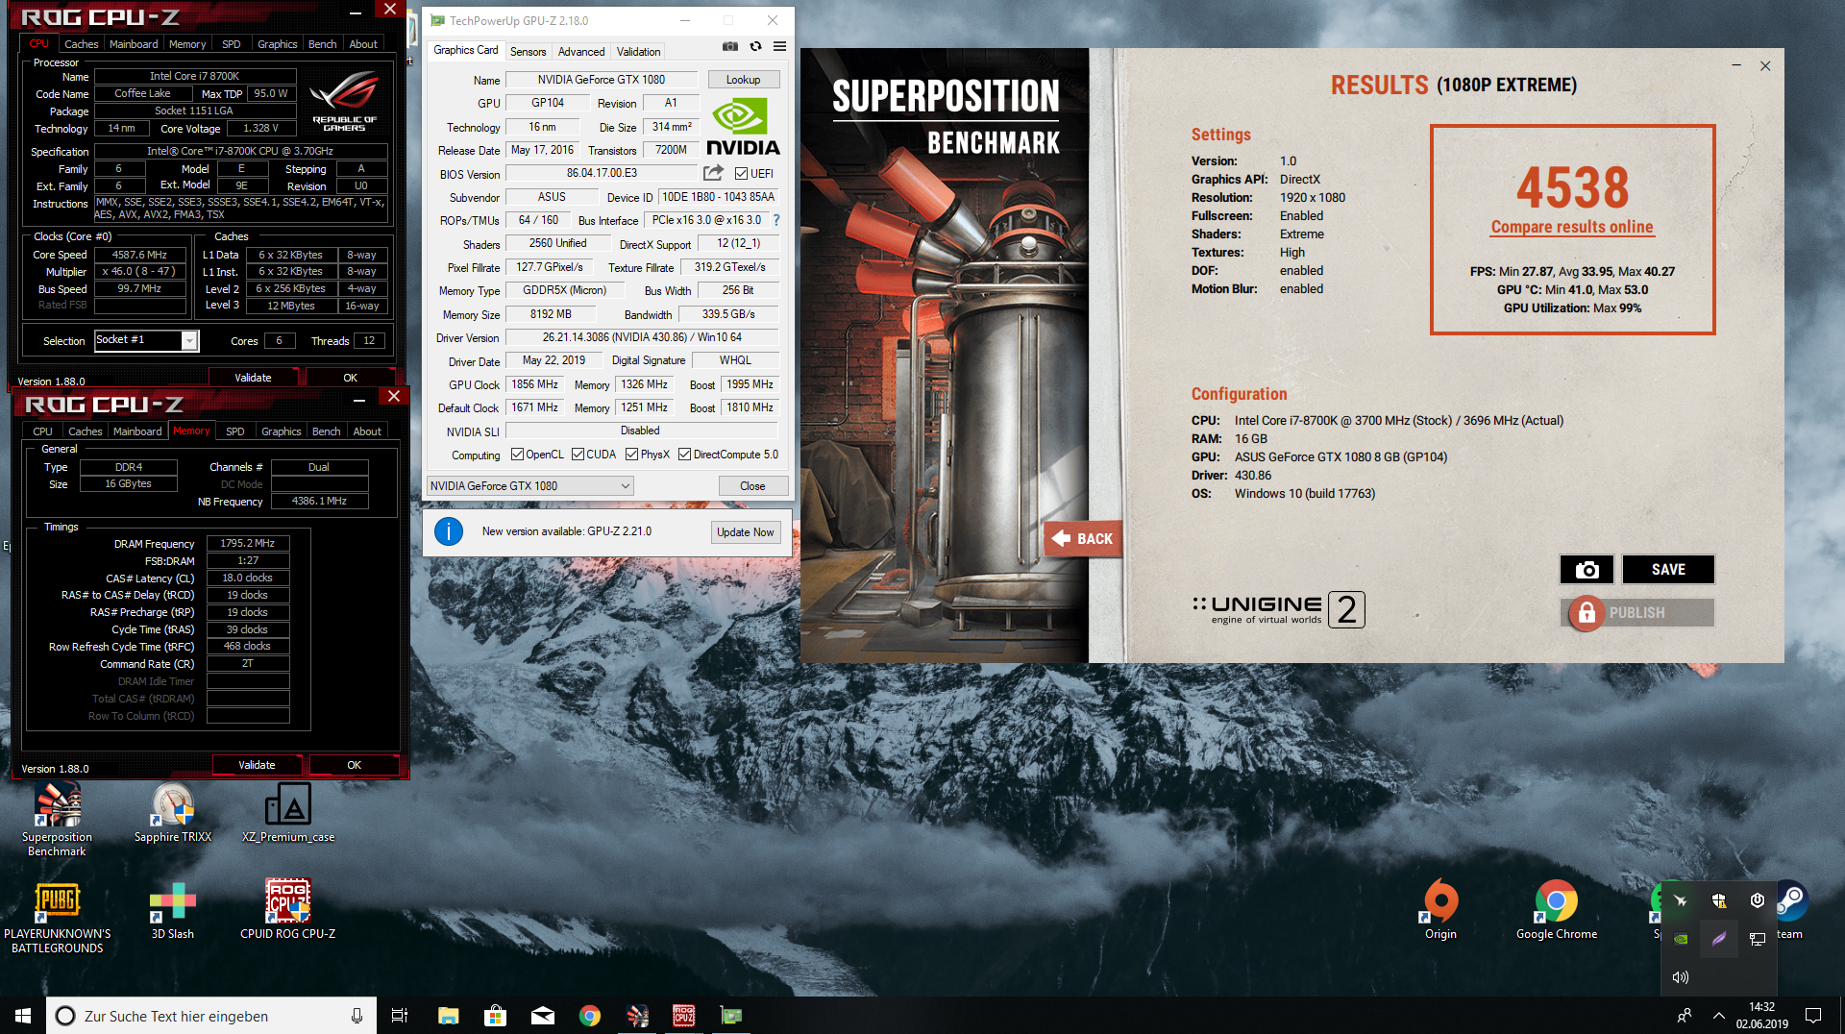This screenshot has width=1845, height=1034.
Task: Toggle CUDA checkbox
Action: (x=578, y=455)
